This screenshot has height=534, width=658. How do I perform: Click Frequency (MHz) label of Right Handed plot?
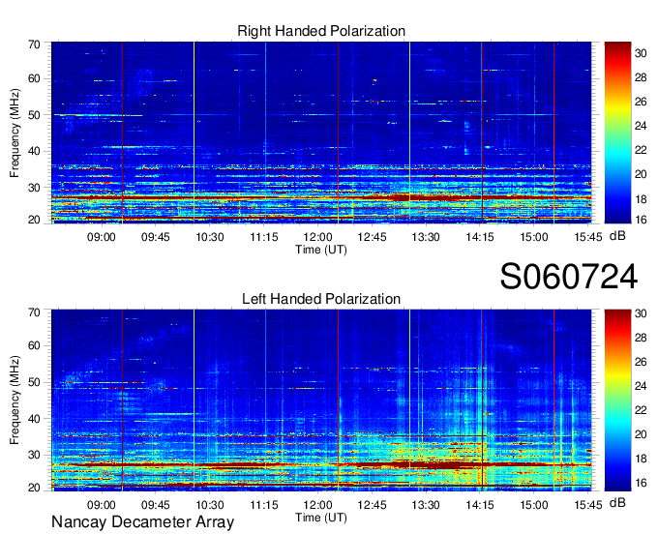pos(15,133)
